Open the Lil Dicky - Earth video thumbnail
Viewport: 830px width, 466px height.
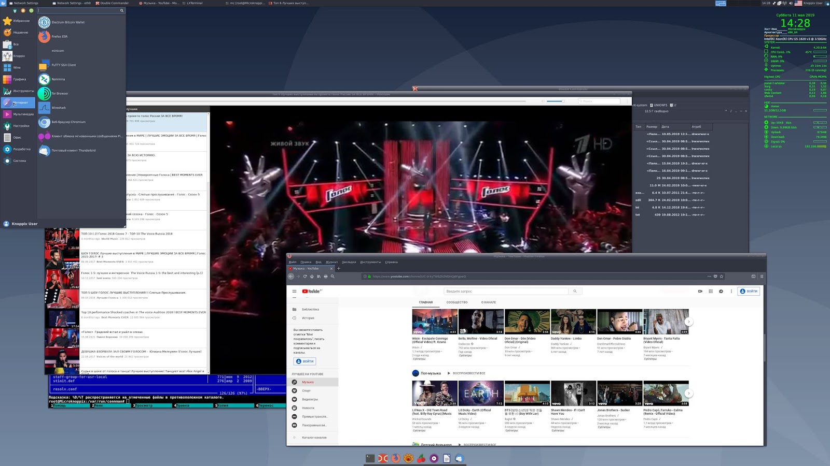coord(481,394)
